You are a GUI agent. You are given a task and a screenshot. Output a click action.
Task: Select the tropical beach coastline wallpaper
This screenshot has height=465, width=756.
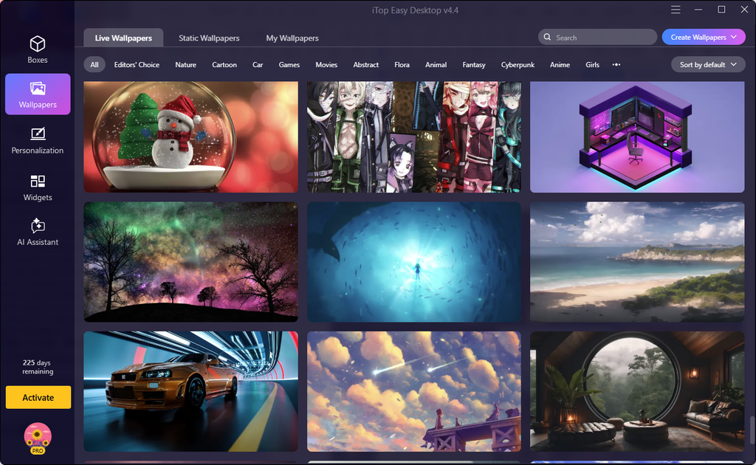click(637, 261)
